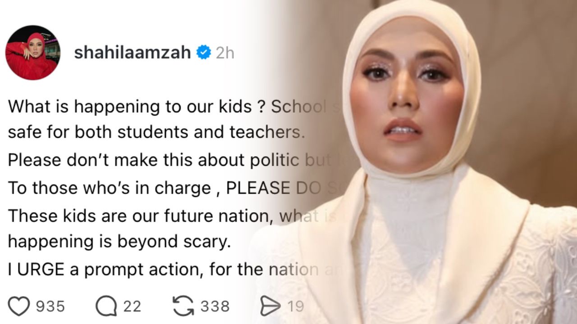Click the photo of woman in white hijab
Viewport: 577px width, 324px height.
[x=419, y=162]
